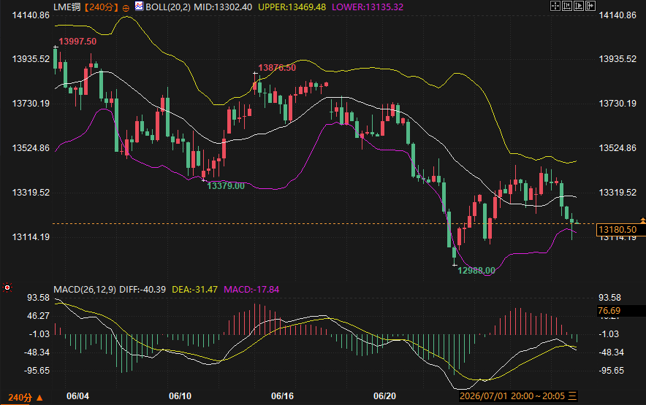The image size is (646, 405).
Task: Click the scale-to-start chart icon
Action: coord(567,6)
